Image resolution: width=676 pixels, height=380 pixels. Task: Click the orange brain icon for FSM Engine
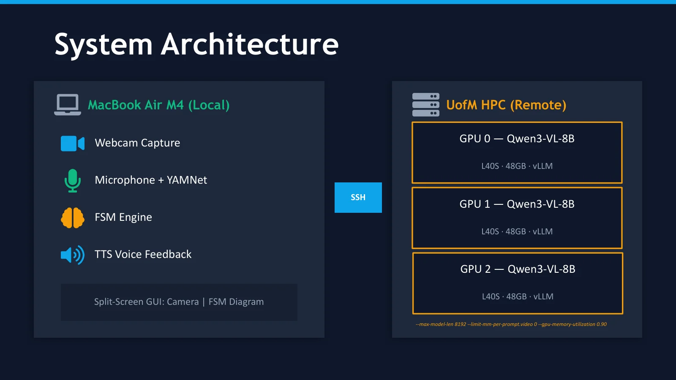(x=73, y=218)
